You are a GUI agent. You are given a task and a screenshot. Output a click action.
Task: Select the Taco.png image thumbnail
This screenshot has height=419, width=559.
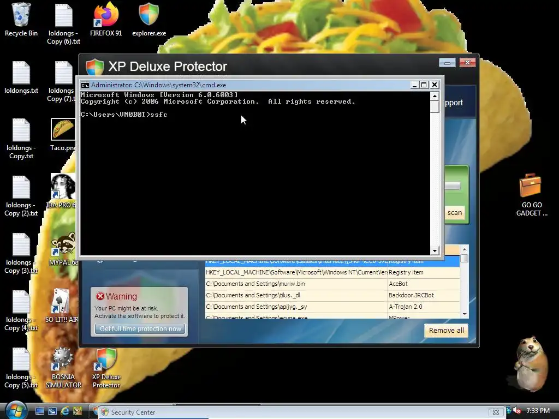coord(63,129)
